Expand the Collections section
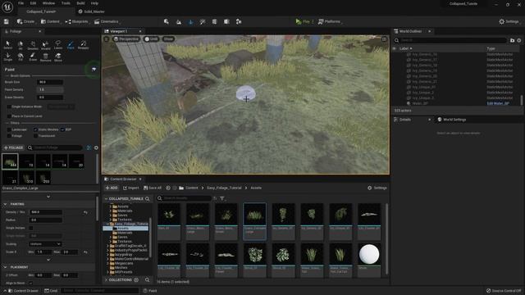The width and height of the screenshot is (525, 295). (x=106, y=279)
